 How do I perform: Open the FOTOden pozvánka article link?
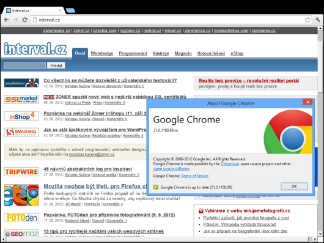pos(109,215)
